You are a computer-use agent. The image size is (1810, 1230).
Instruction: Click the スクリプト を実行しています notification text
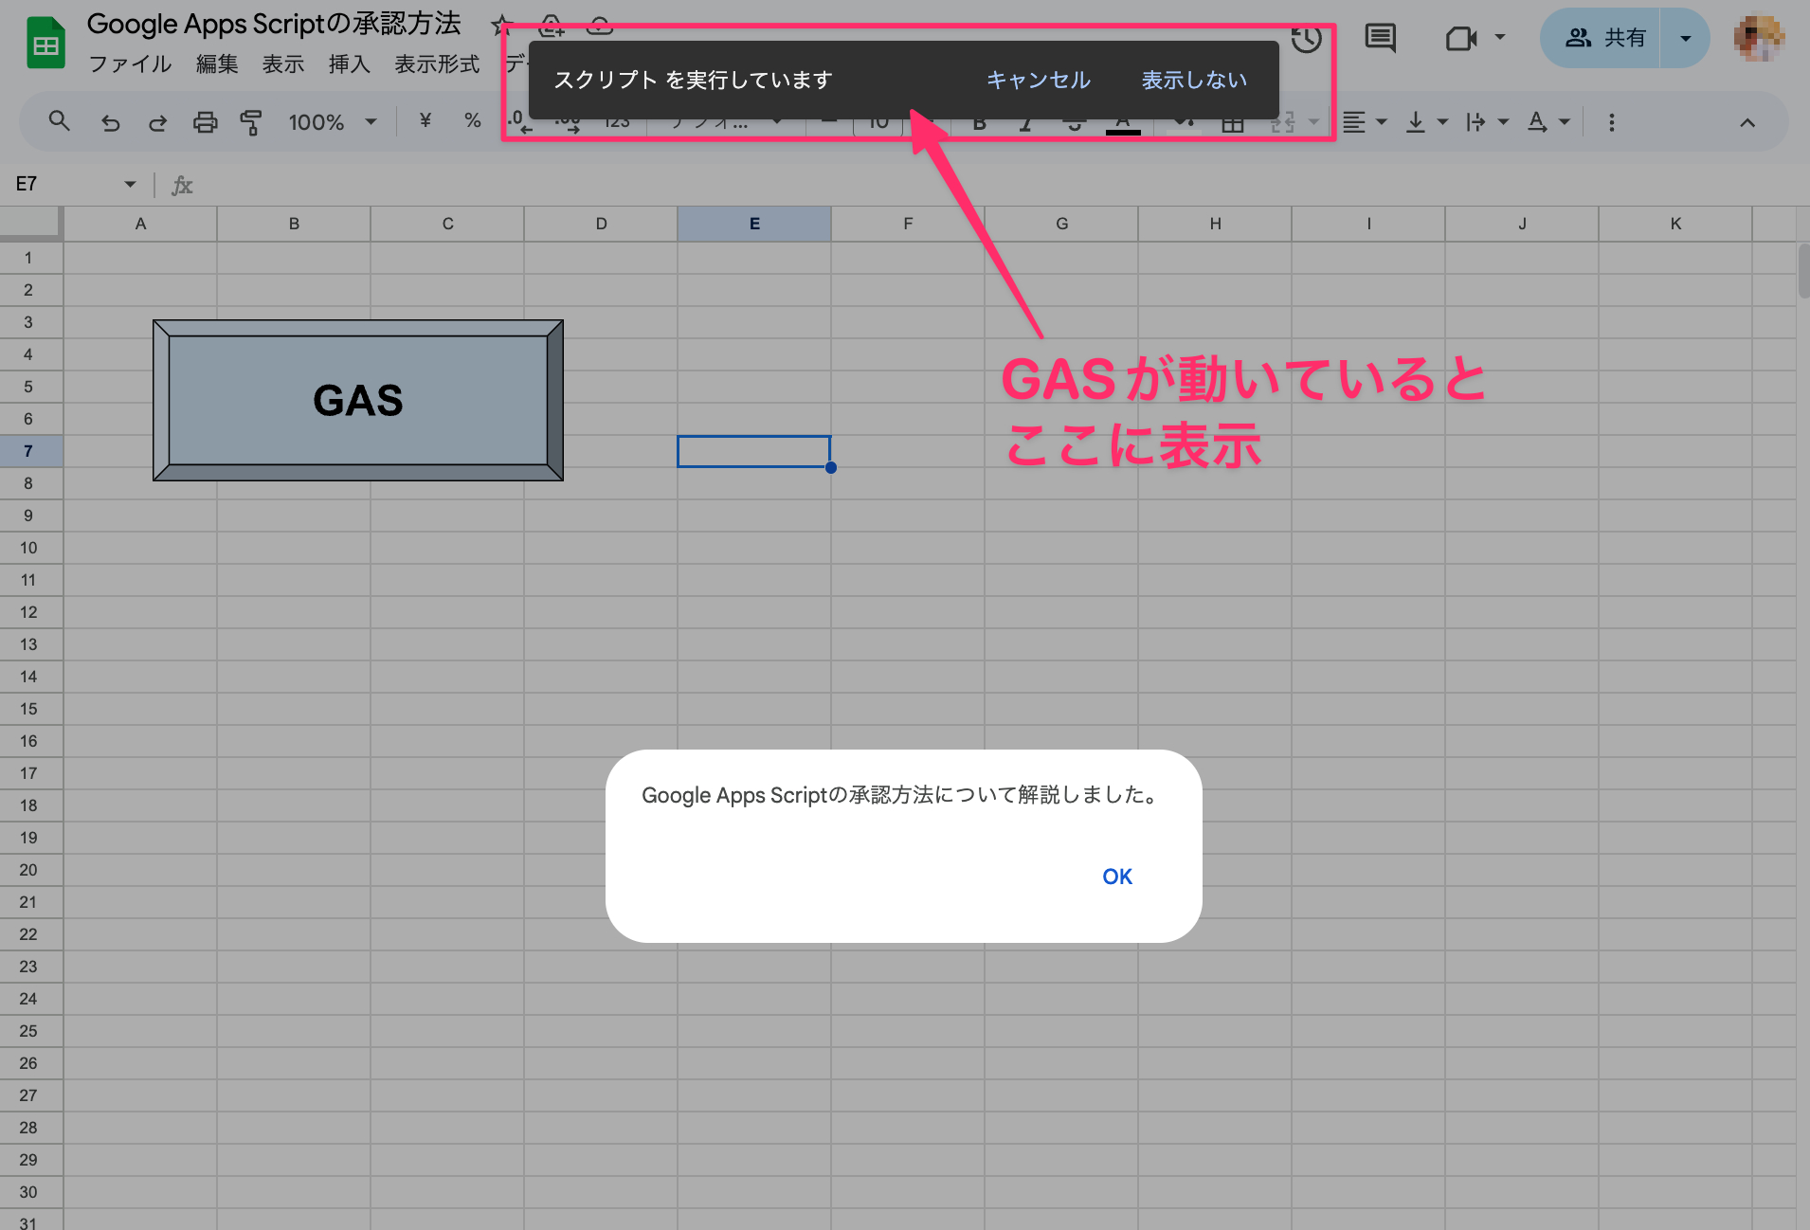coord(693,81)
